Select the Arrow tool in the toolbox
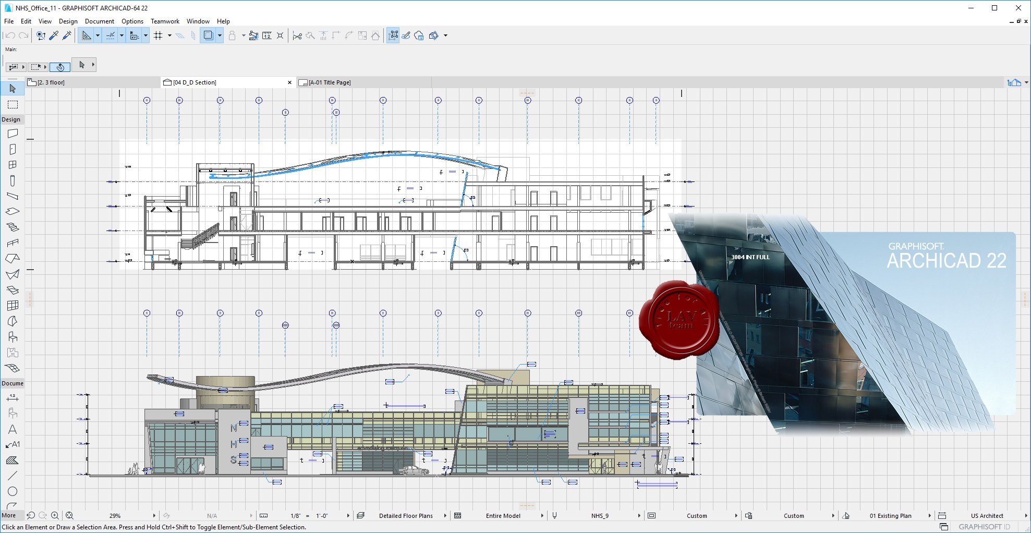 [x=13, y=89]
